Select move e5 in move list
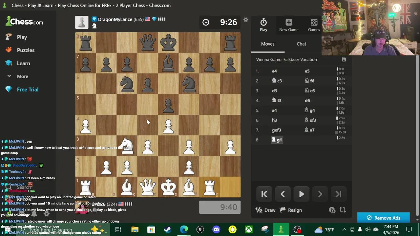The image size is (420, 236). coord(307,71)
